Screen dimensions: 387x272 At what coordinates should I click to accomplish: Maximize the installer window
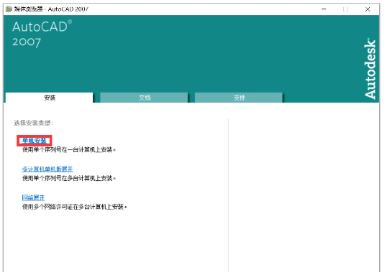345,9
